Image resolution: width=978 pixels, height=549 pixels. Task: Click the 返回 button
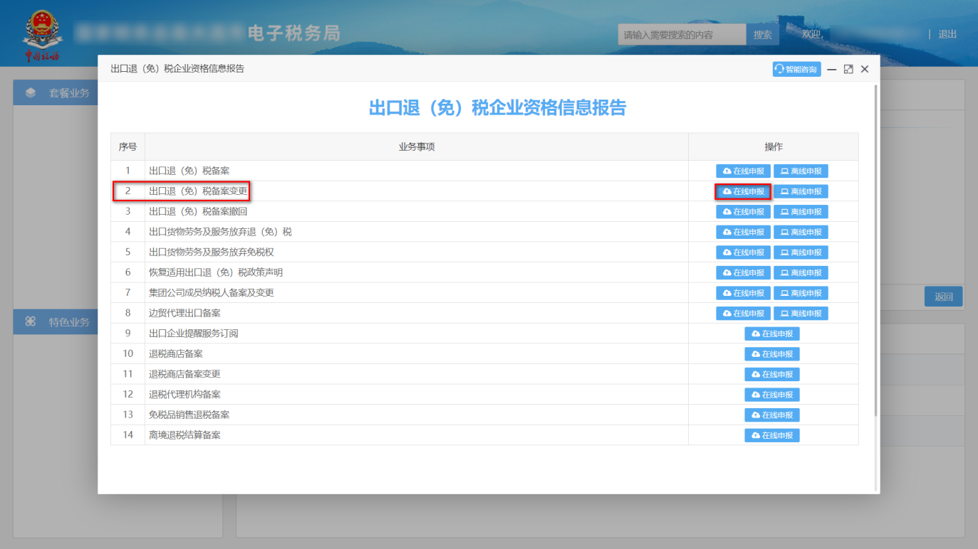coord(943,297)
